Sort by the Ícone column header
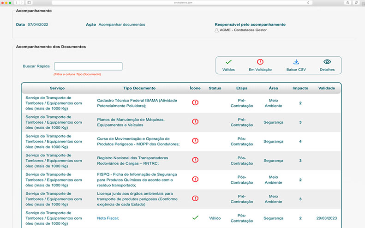 coord(195,88)
